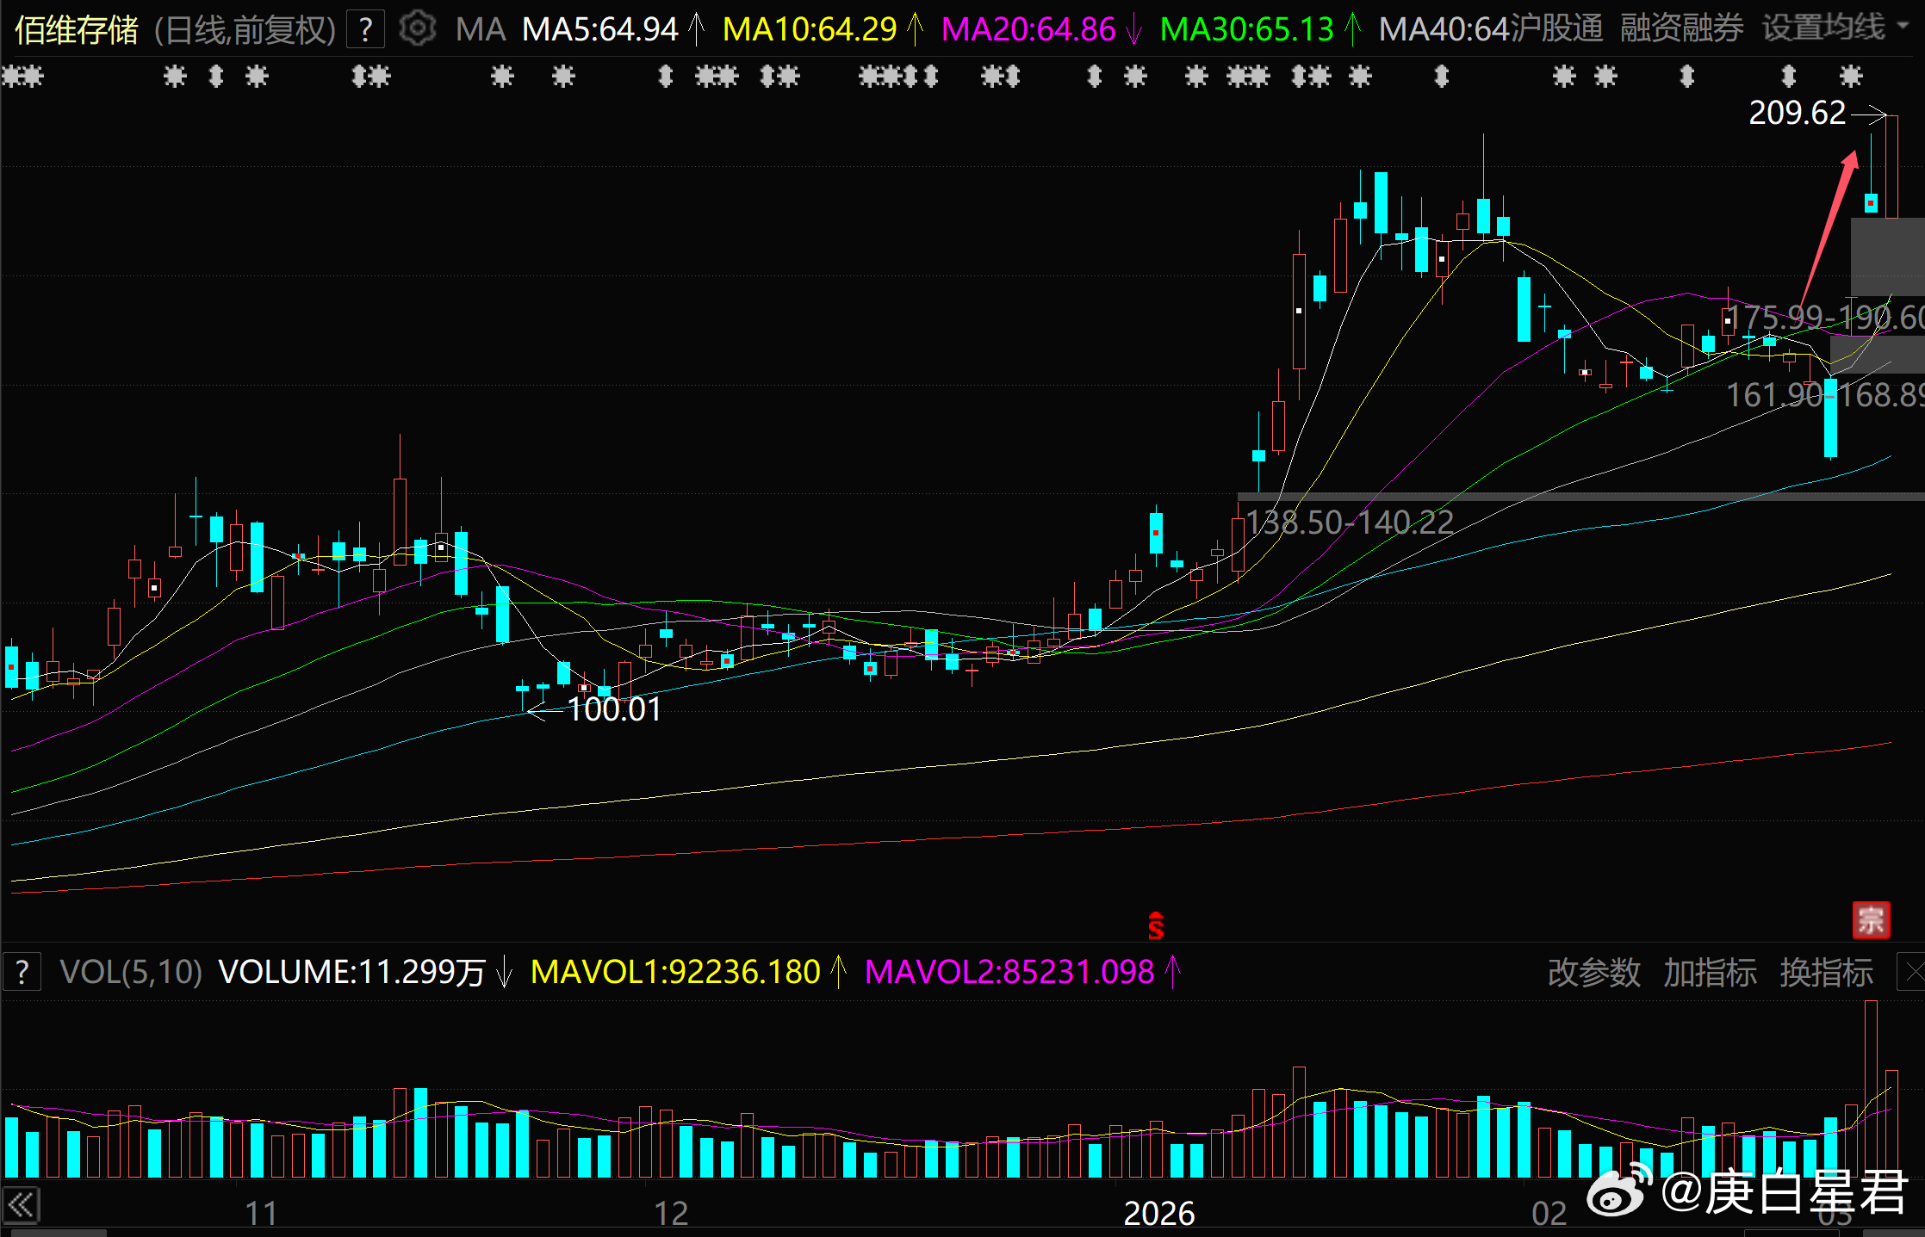
Task: Click the VOL indicator help question mark
Action: tap(22, 973)
